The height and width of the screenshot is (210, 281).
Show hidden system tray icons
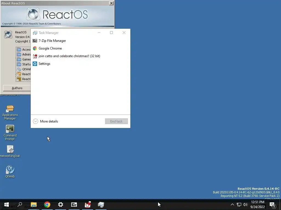click(x=232, y=205)
